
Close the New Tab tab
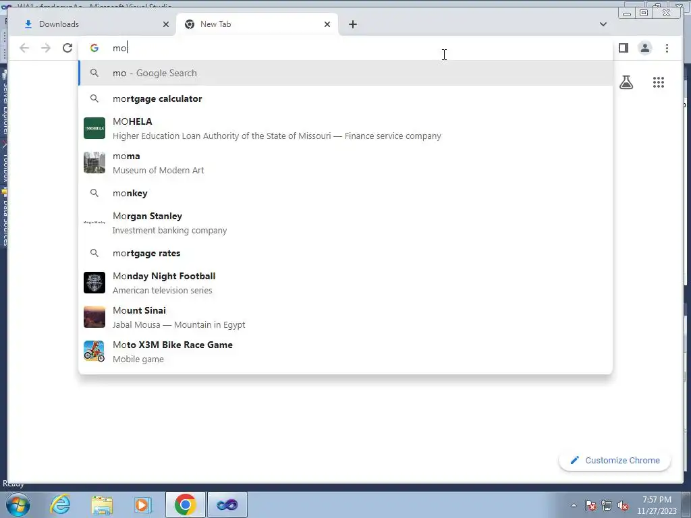coord(327,24)
